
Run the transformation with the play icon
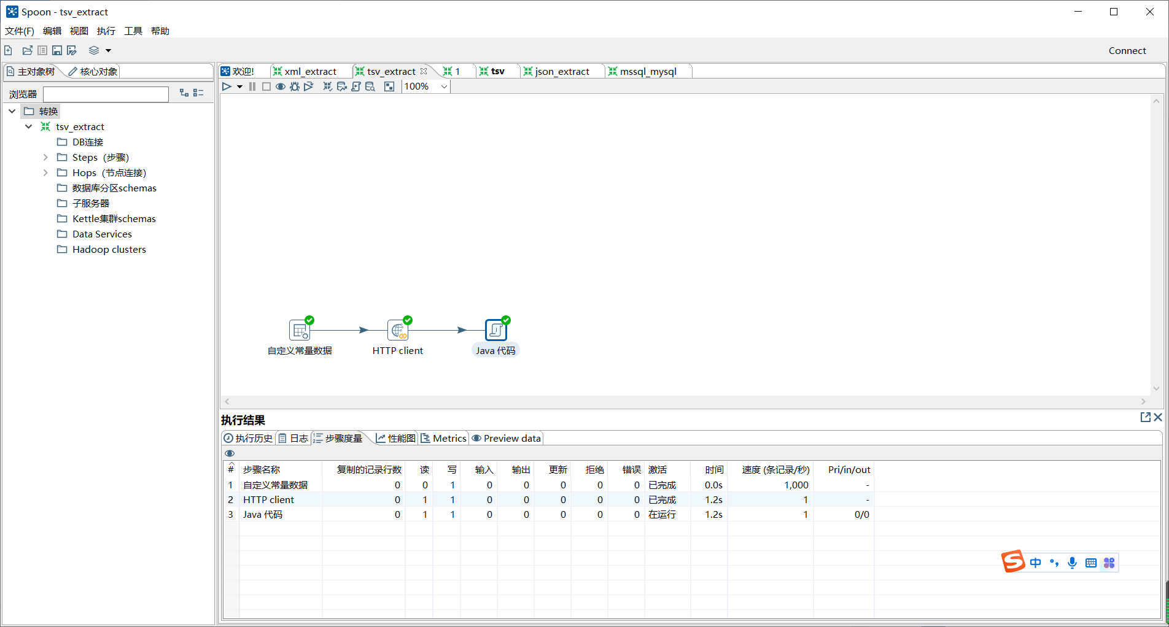pyautogui.click(x=227, y=87)
